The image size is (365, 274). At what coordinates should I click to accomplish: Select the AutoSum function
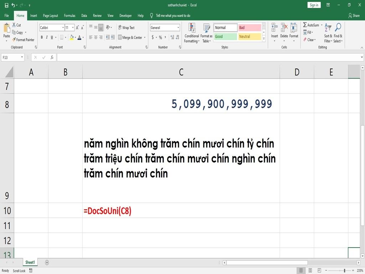(311, 25)
